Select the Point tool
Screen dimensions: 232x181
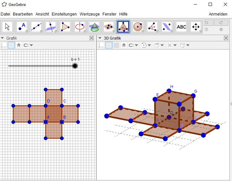click(x=22, y=27)
